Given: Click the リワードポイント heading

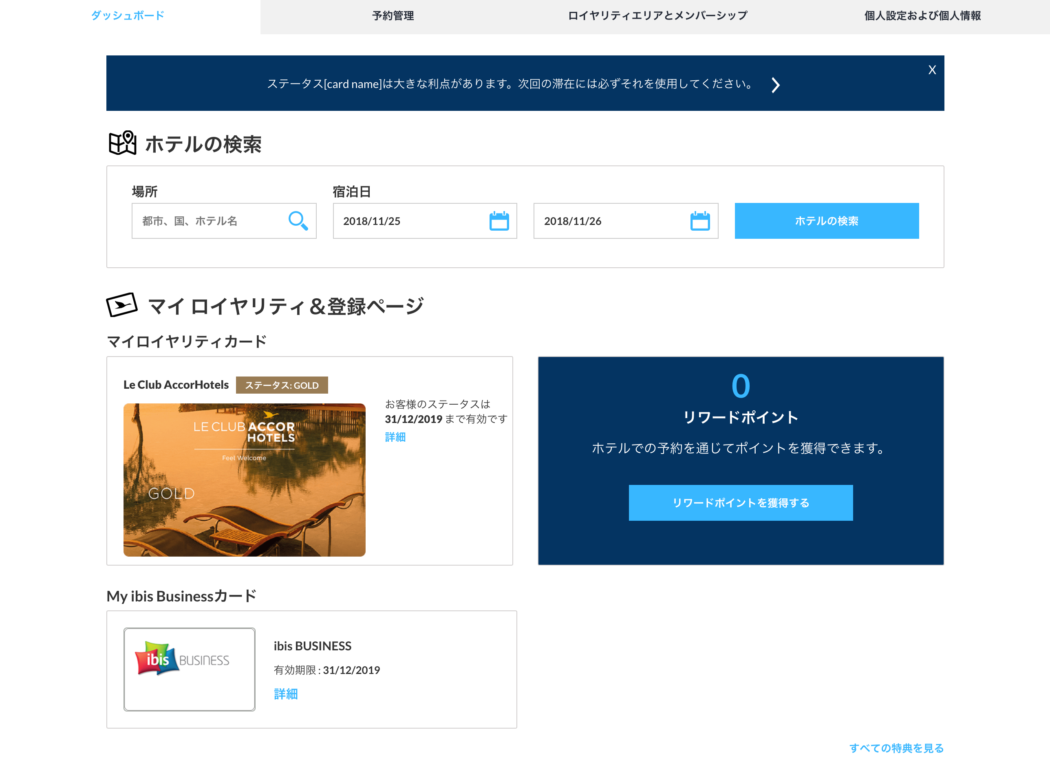Looking at the screenshot, I should click(x=741, y=417).
